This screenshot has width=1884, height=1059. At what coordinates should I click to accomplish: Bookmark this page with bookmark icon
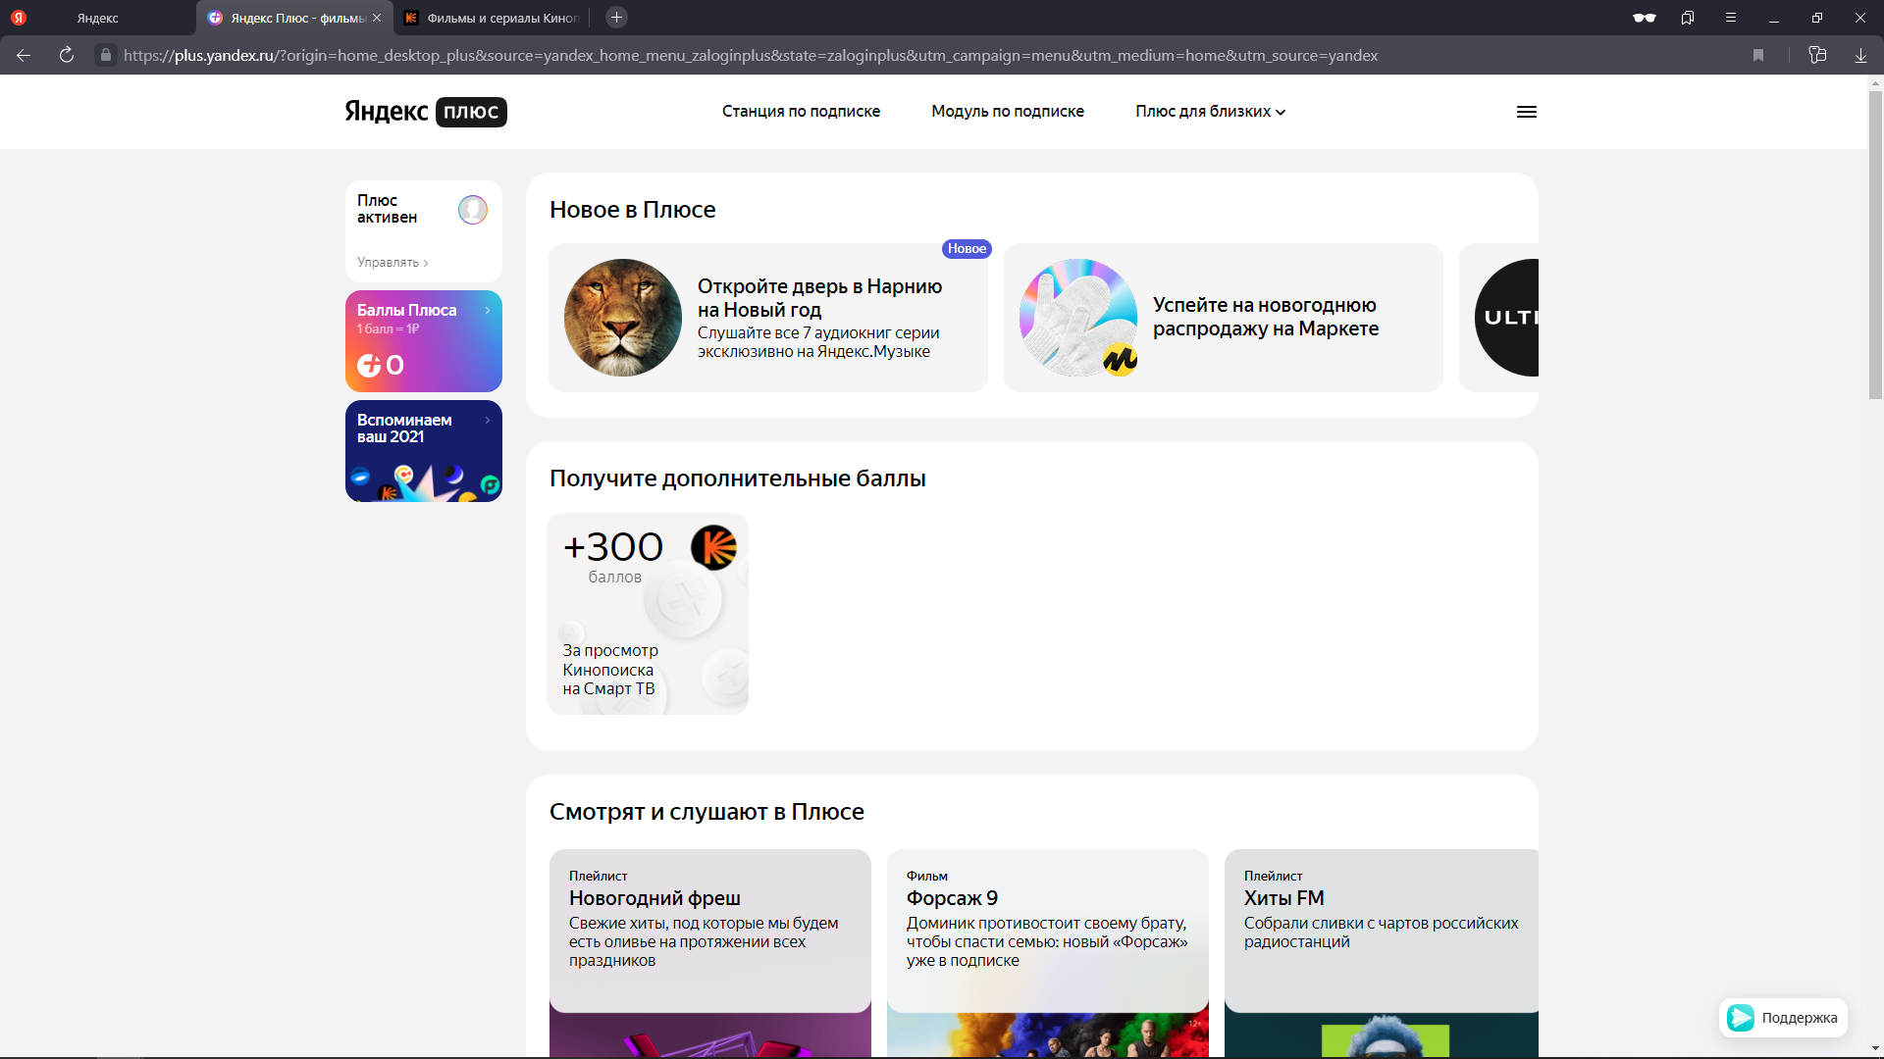coord(1758,56)
